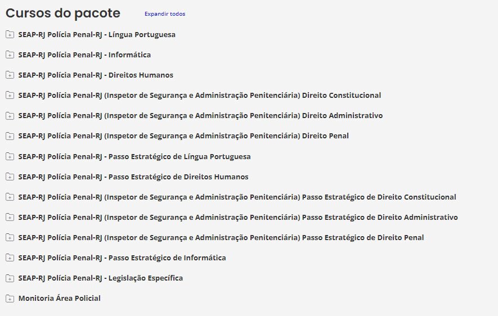The image size is (498, 316).
Task: Open the SEAP-RJ Língua Portuguesa course title
Action: (x=96, y=35)
